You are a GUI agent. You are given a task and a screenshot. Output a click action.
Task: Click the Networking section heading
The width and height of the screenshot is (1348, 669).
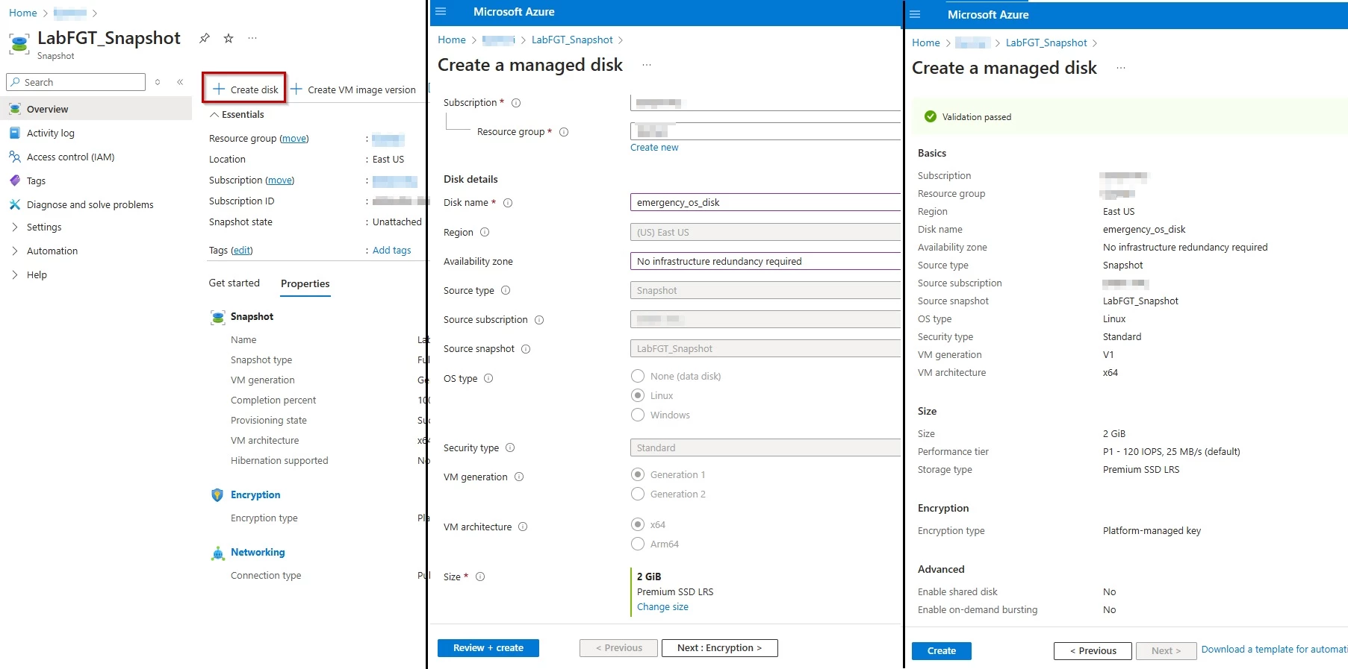(258, 552)
